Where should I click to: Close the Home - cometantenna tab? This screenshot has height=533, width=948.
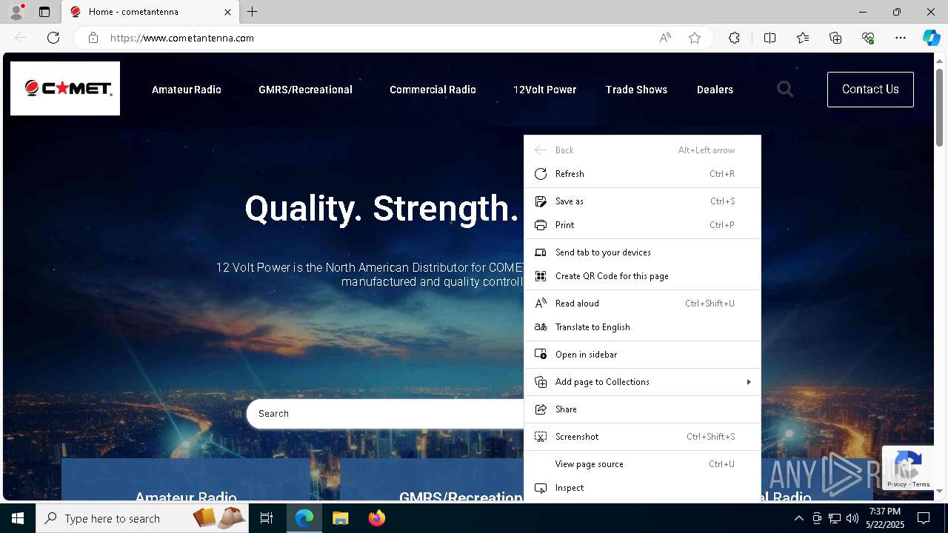tap(227, 12)
